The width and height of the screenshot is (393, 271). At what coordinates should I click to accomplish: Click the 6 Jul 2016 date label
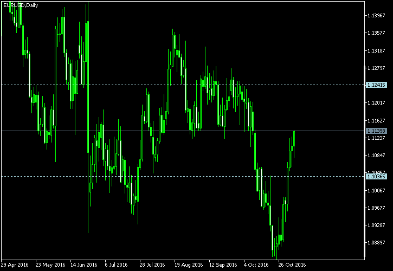click(x=117, y=264)
